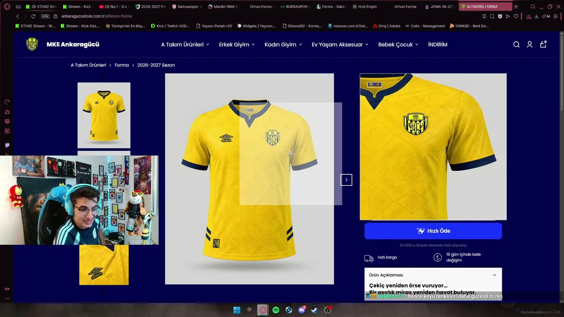Go to A Takım Ürünleri breadcrumb
The height and width of the screenshot is (317, 564).
89,65
